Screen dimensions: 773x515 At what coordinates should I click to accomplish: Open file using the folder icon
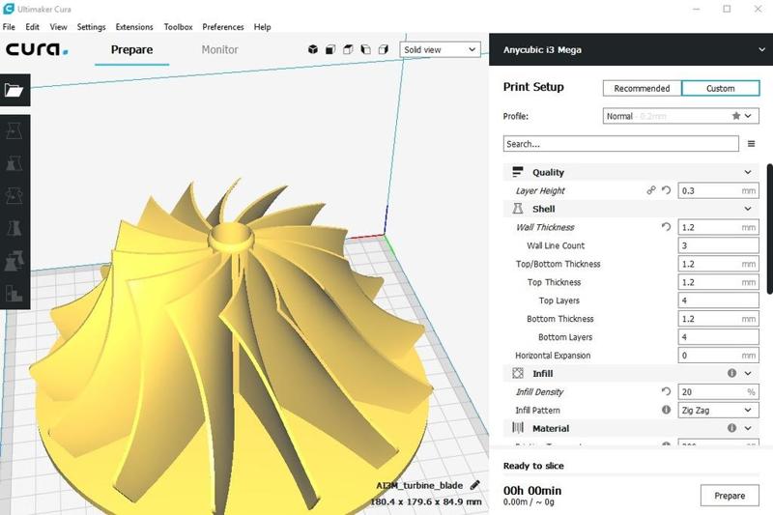(x=14, y=90)
